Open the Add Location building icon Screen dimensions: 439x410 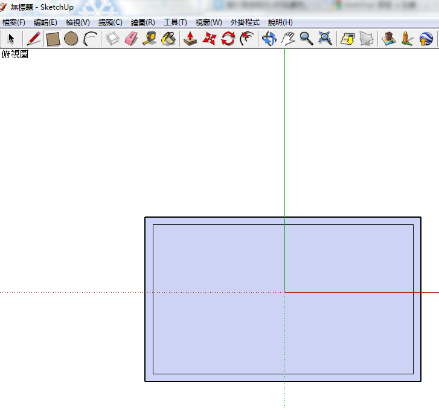coord(389,39)
